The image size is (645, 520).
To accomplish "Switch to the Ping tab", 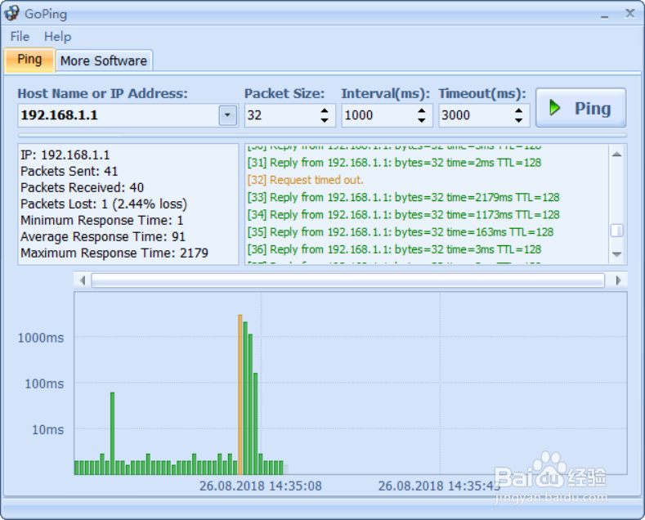I will [x=29, y=60].
